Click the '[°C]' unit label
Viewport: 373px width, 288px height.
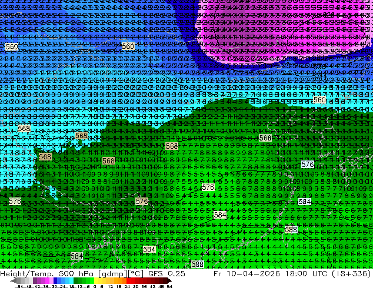click(135, 273)
